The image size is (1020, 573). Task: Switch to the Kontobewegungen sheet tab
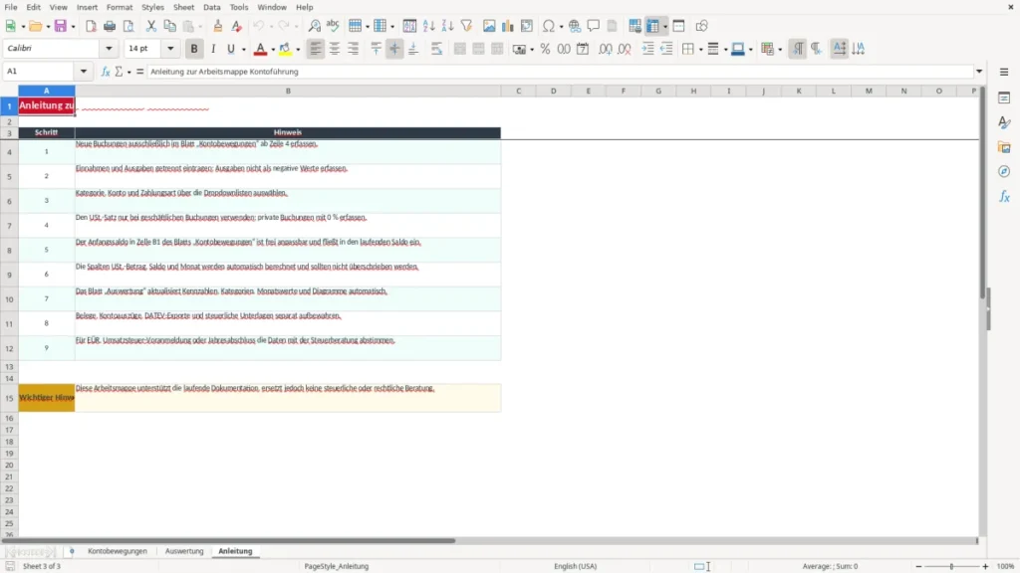[118, 551]
